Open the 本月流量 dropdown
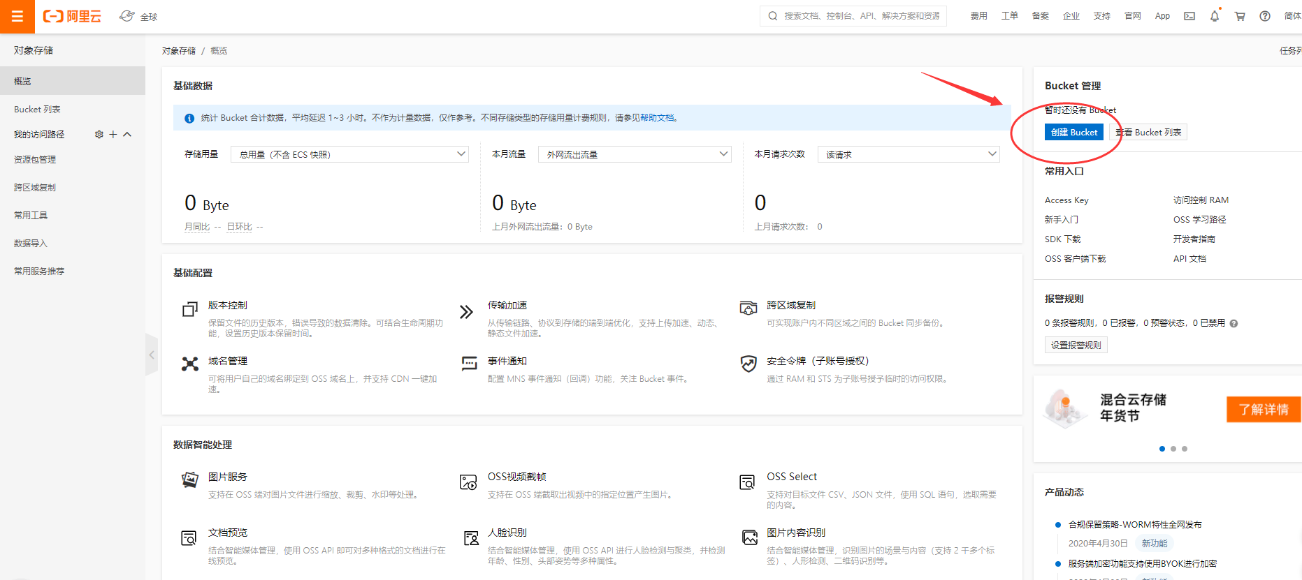The height and width of the screenshot is (580, 1302). click(635, 154)
